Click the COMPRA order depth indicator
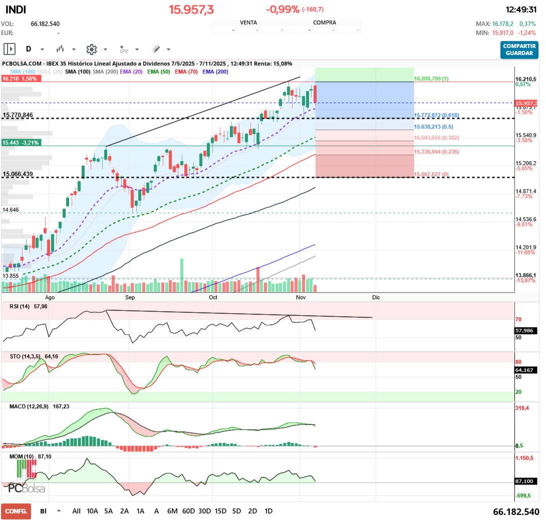The height and width of the screenshot is (522, 546). pos(325,23)
